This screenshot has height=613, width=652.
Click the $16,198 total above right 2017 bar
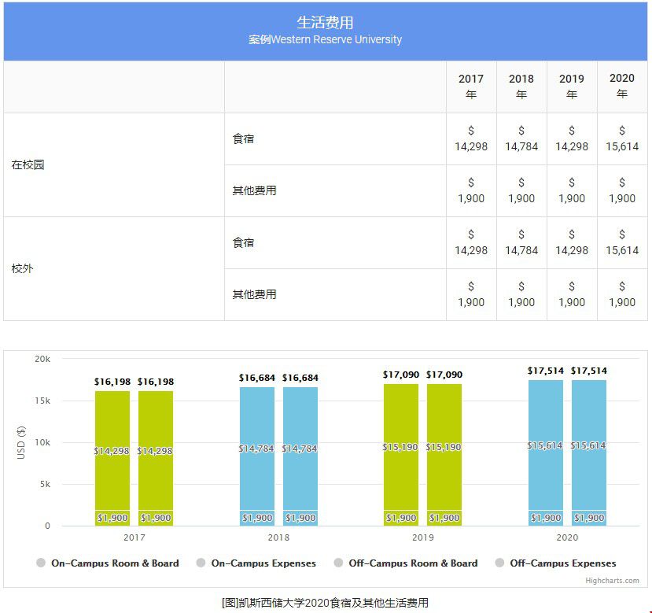click(x=156, y=382)
